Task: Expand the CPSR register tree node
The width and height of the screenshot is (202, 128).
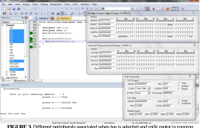Action: click(x=7, y=72)
